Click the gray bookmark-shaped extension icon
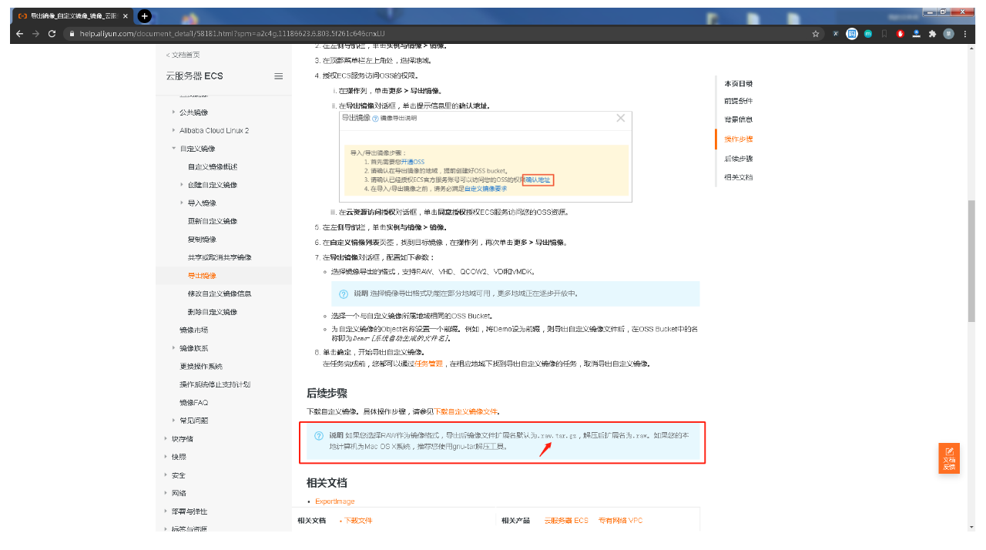The image size is (986, 550). pyautogui.click(x=884, y=34)
